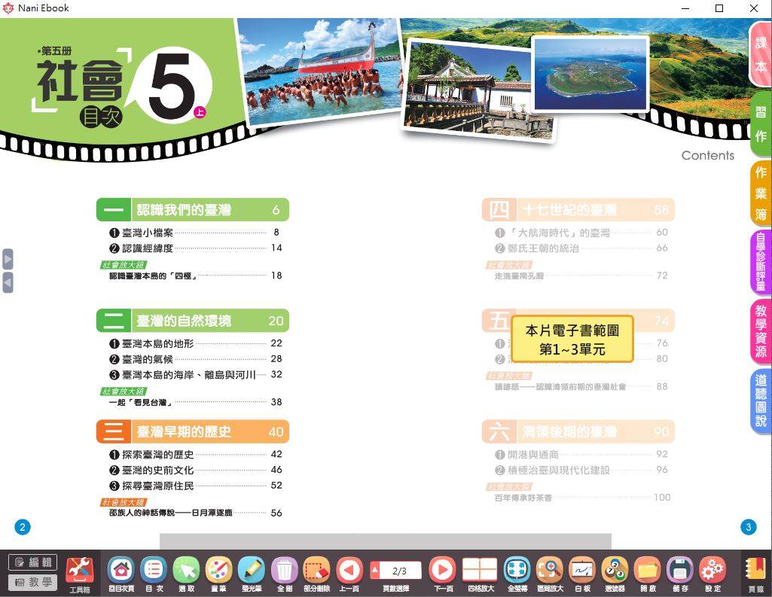Click the aerial island photo thumbnail
The image size is (772, 597).
coord(590,74)
